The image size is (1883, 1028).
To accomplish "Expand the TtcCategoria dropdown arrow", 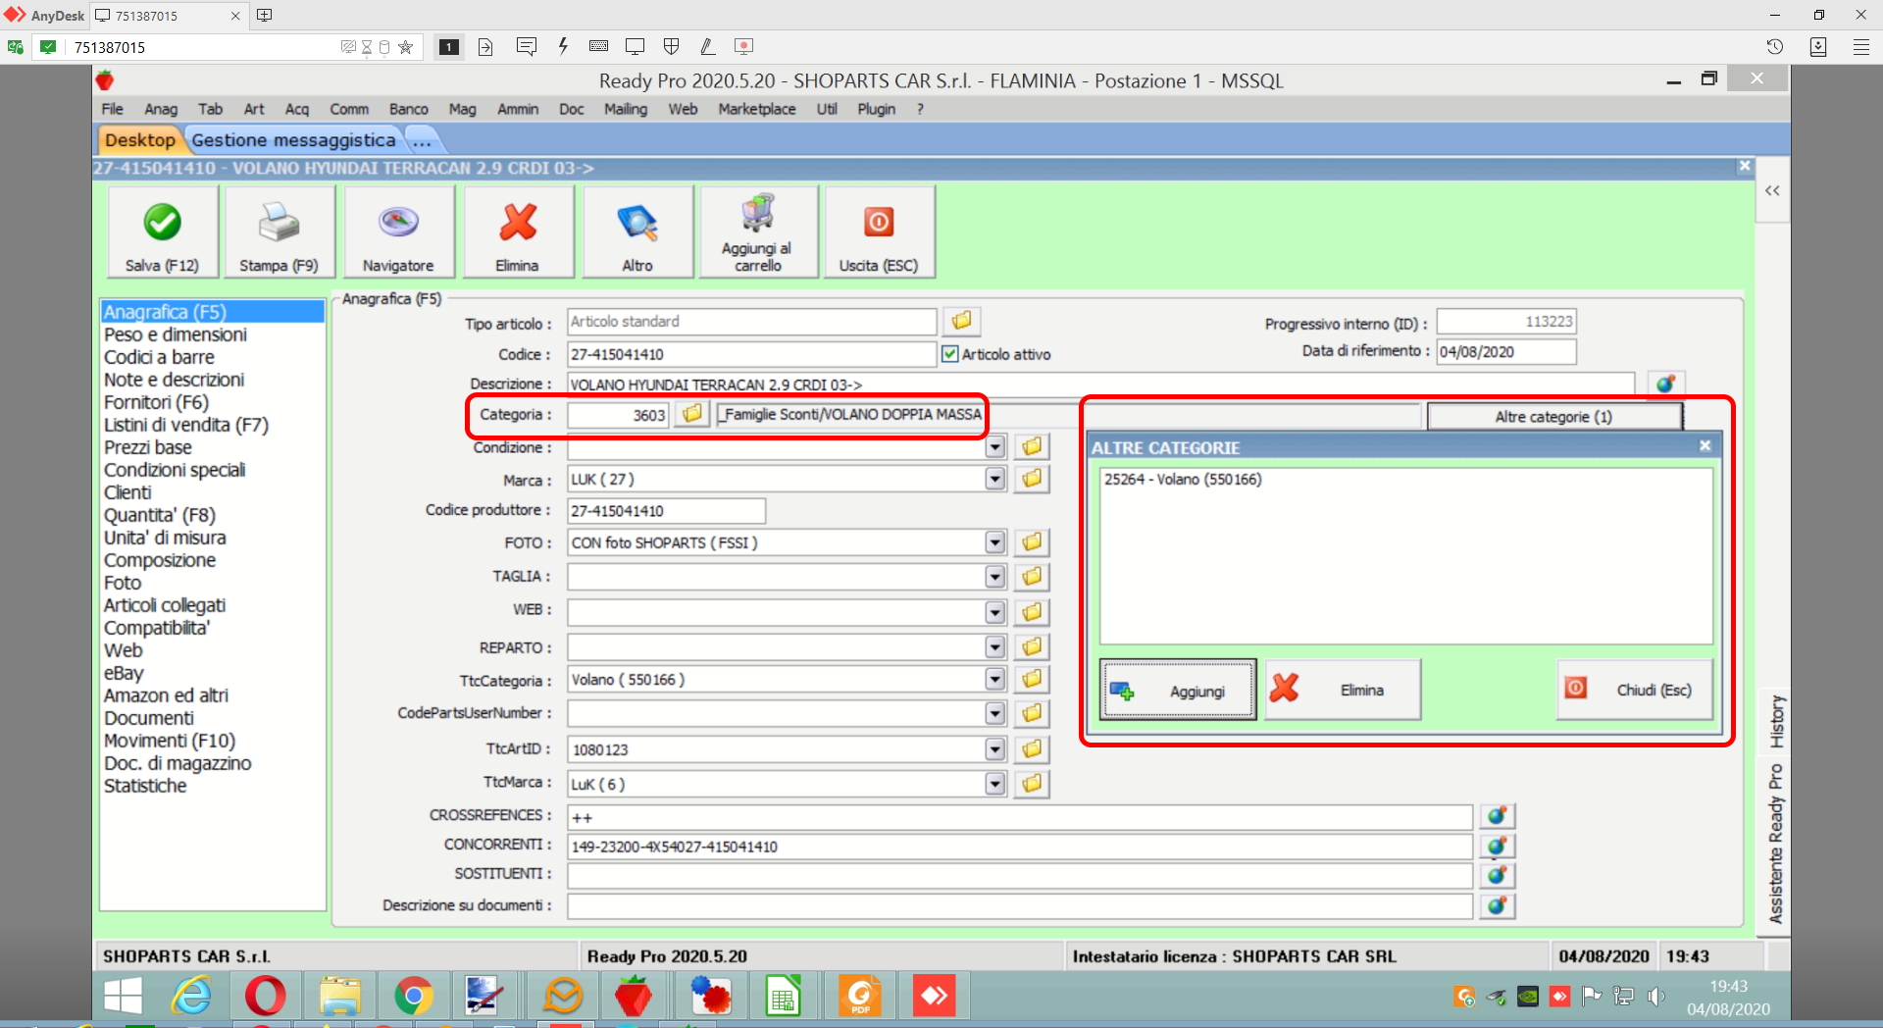I will (995, 679).
